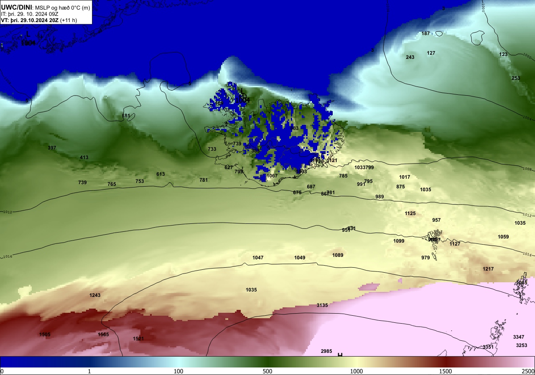Click the value 785 on the map
This screenshot has height=375, width=535.
[x=343, y=176]
